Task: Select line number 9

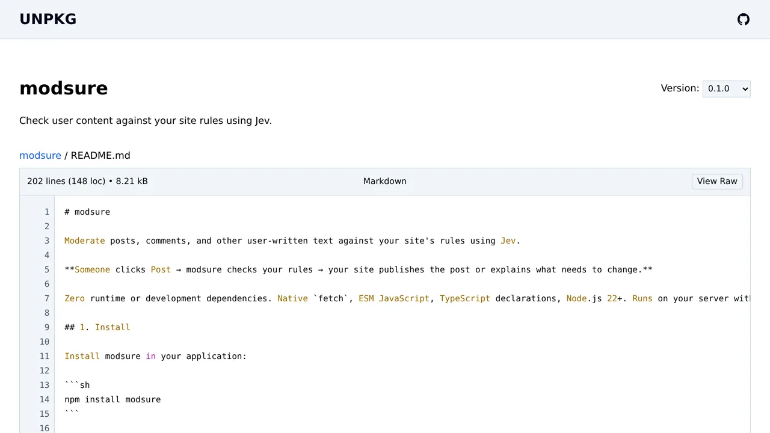Action: [47, 327]
